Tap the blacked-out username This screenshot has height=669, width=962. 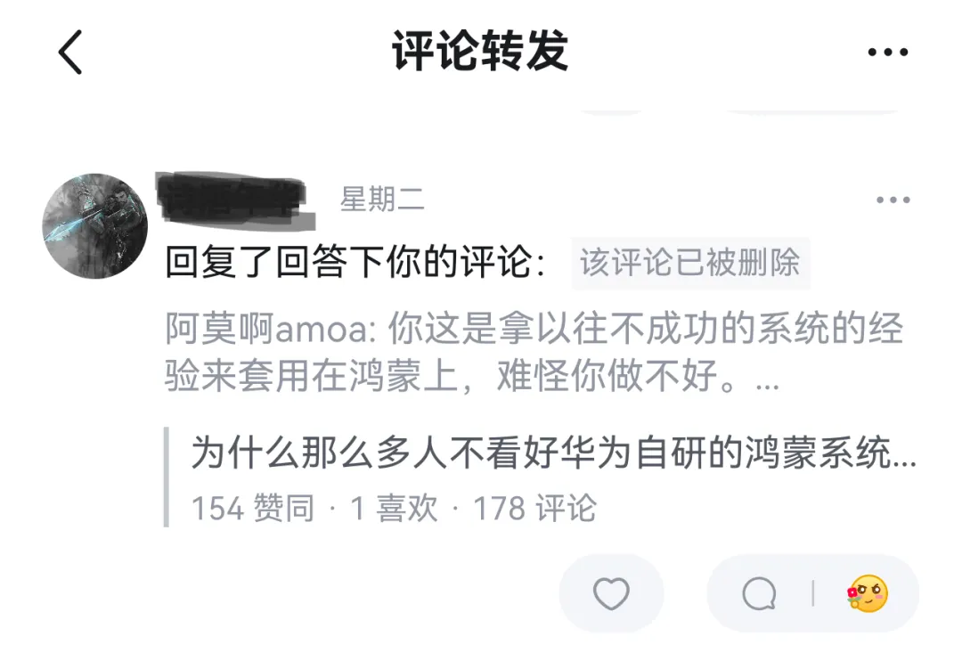pyautogui.click(x=234, y=200)
